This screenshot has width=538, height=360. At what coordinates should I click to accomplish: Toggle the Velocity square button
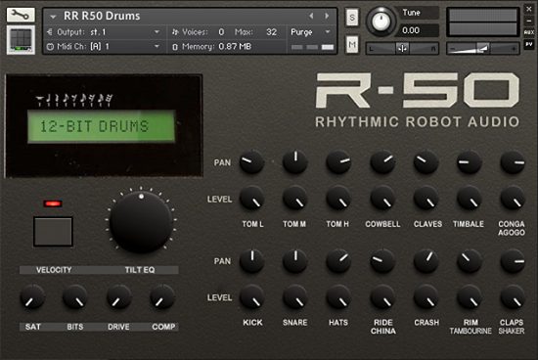(53, 231)
